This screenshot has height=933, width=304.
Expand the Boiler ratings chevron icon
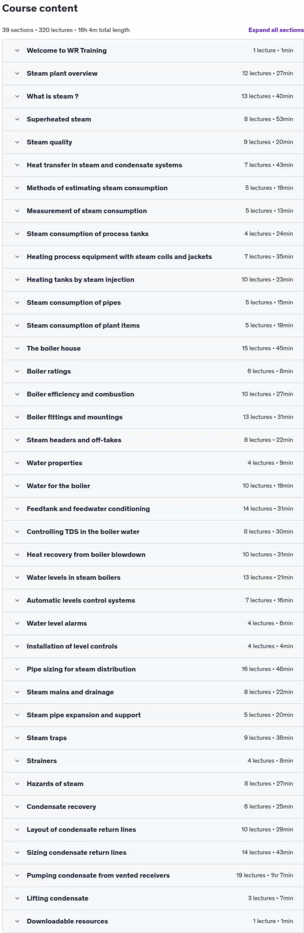[x=17, y=371]
